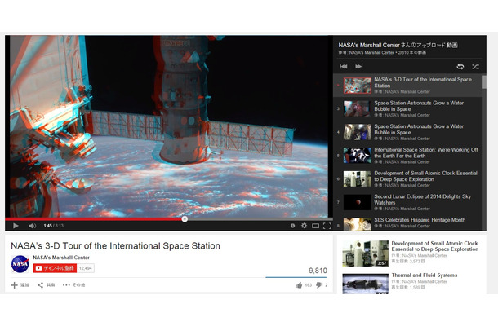
Task: Play the paused video
Action: click(x=16, y=226)
